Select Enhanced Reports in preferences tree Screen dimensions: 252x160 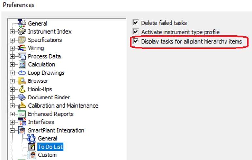[51, 114]
